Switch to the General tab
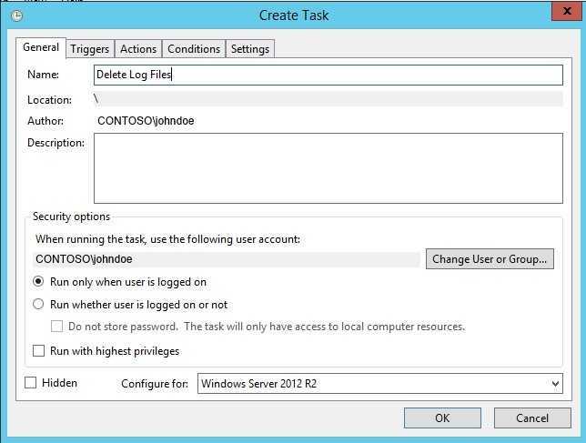This screenshot has width=586, height=443. pos(41,47)
